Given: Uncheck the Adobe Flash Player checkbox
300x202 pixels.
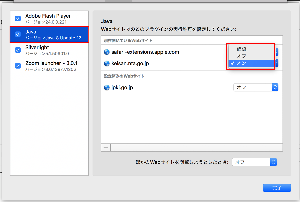Looking at the screenshot, I should (x=18, y=18).
